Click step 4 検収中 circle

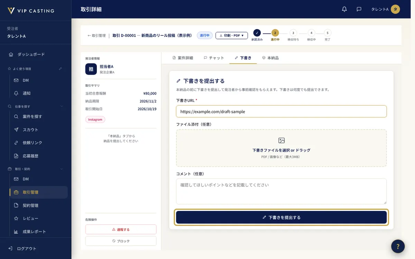[311, 33]
